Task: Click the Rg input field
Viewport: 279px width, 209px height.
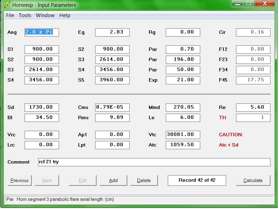Action: click(183, 32)
